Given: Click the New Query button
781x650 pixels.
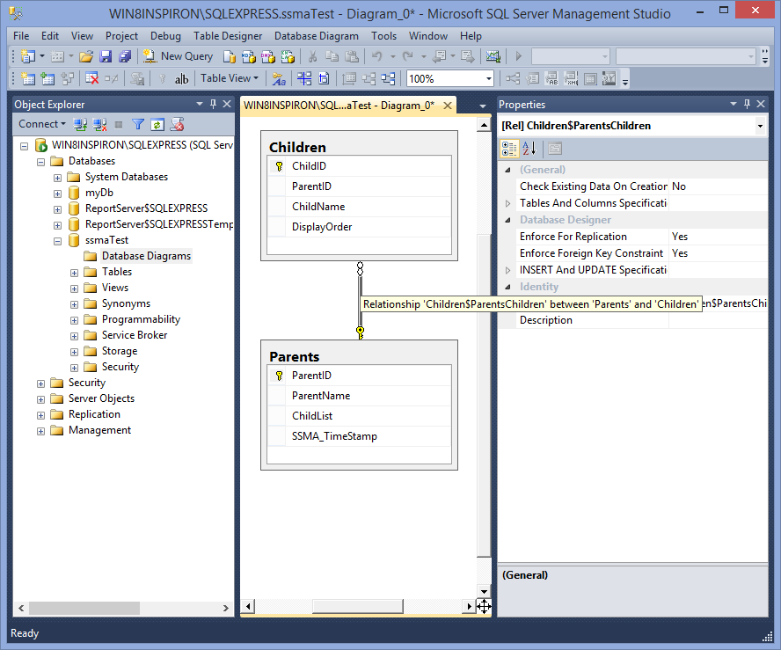Looking at the screenshot, I should click(x=178, y=56).
